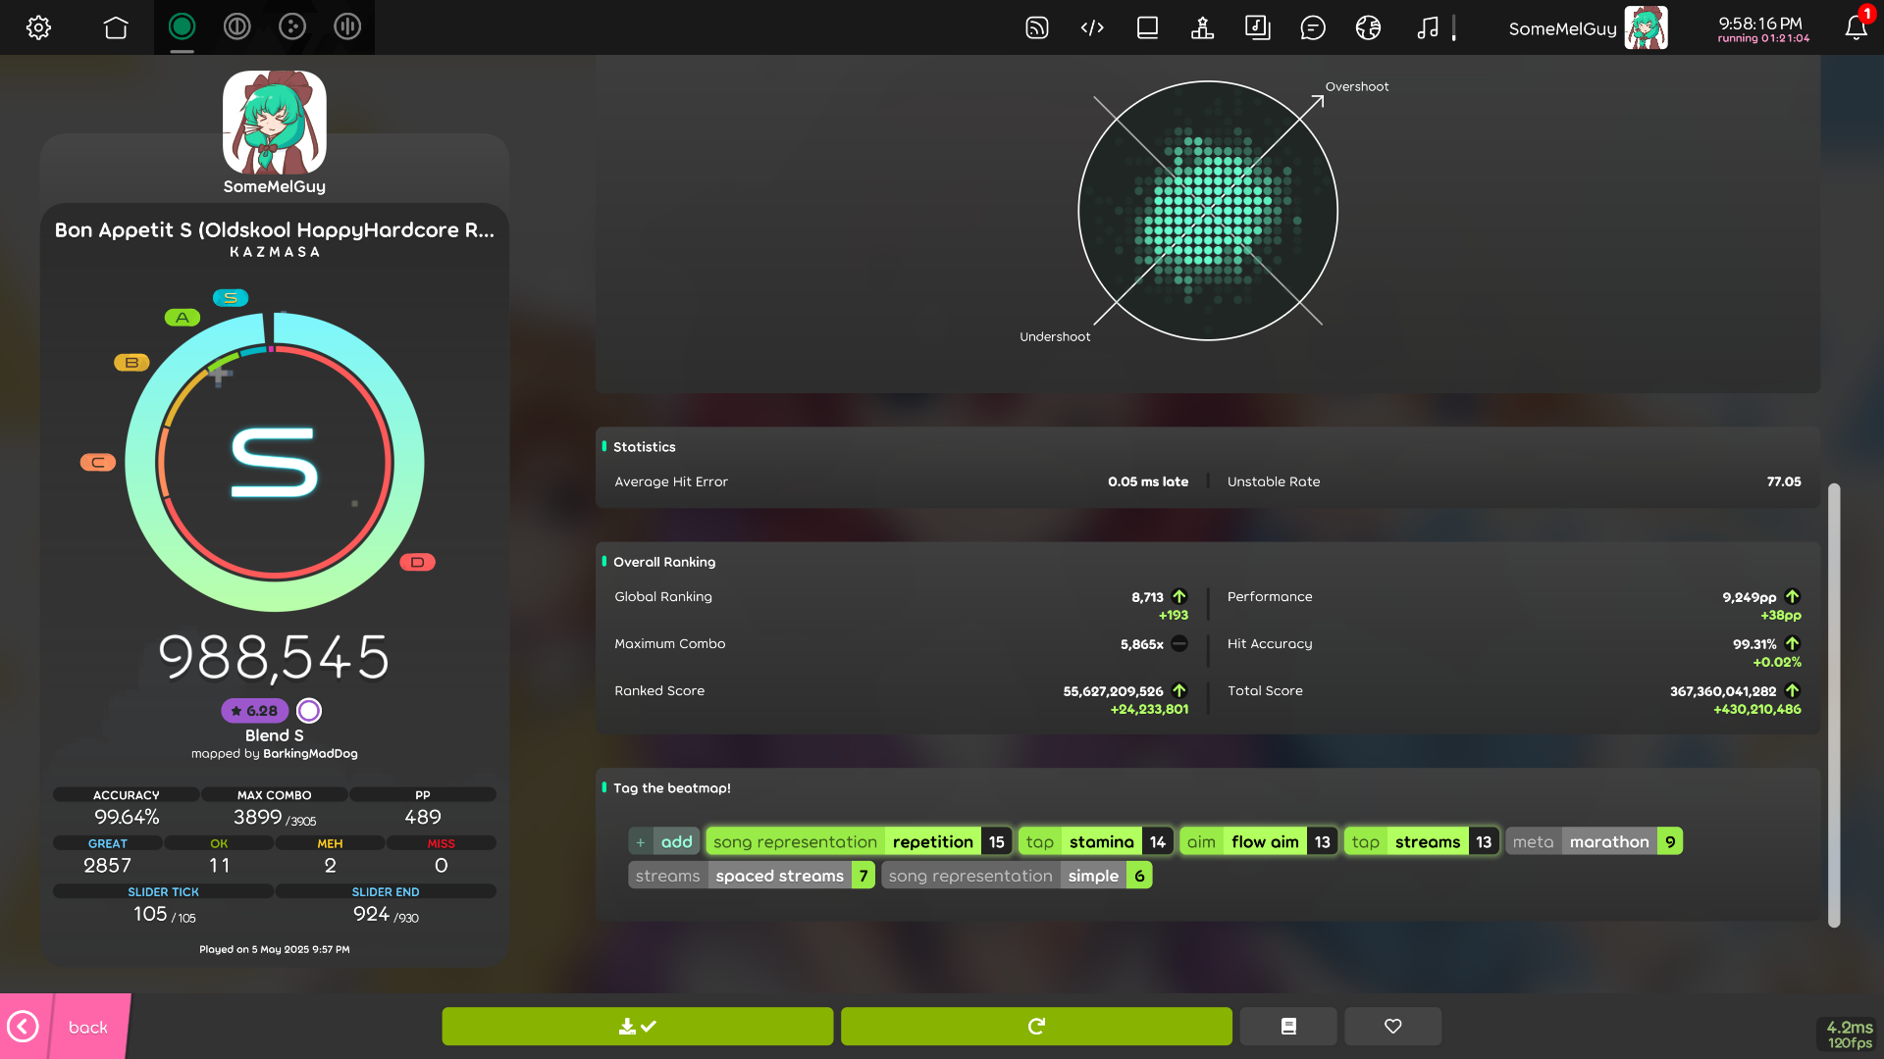Favourite the beatmap with heart button
Screen dimensions: 1884x1059
click(x=1392, y=1026)
